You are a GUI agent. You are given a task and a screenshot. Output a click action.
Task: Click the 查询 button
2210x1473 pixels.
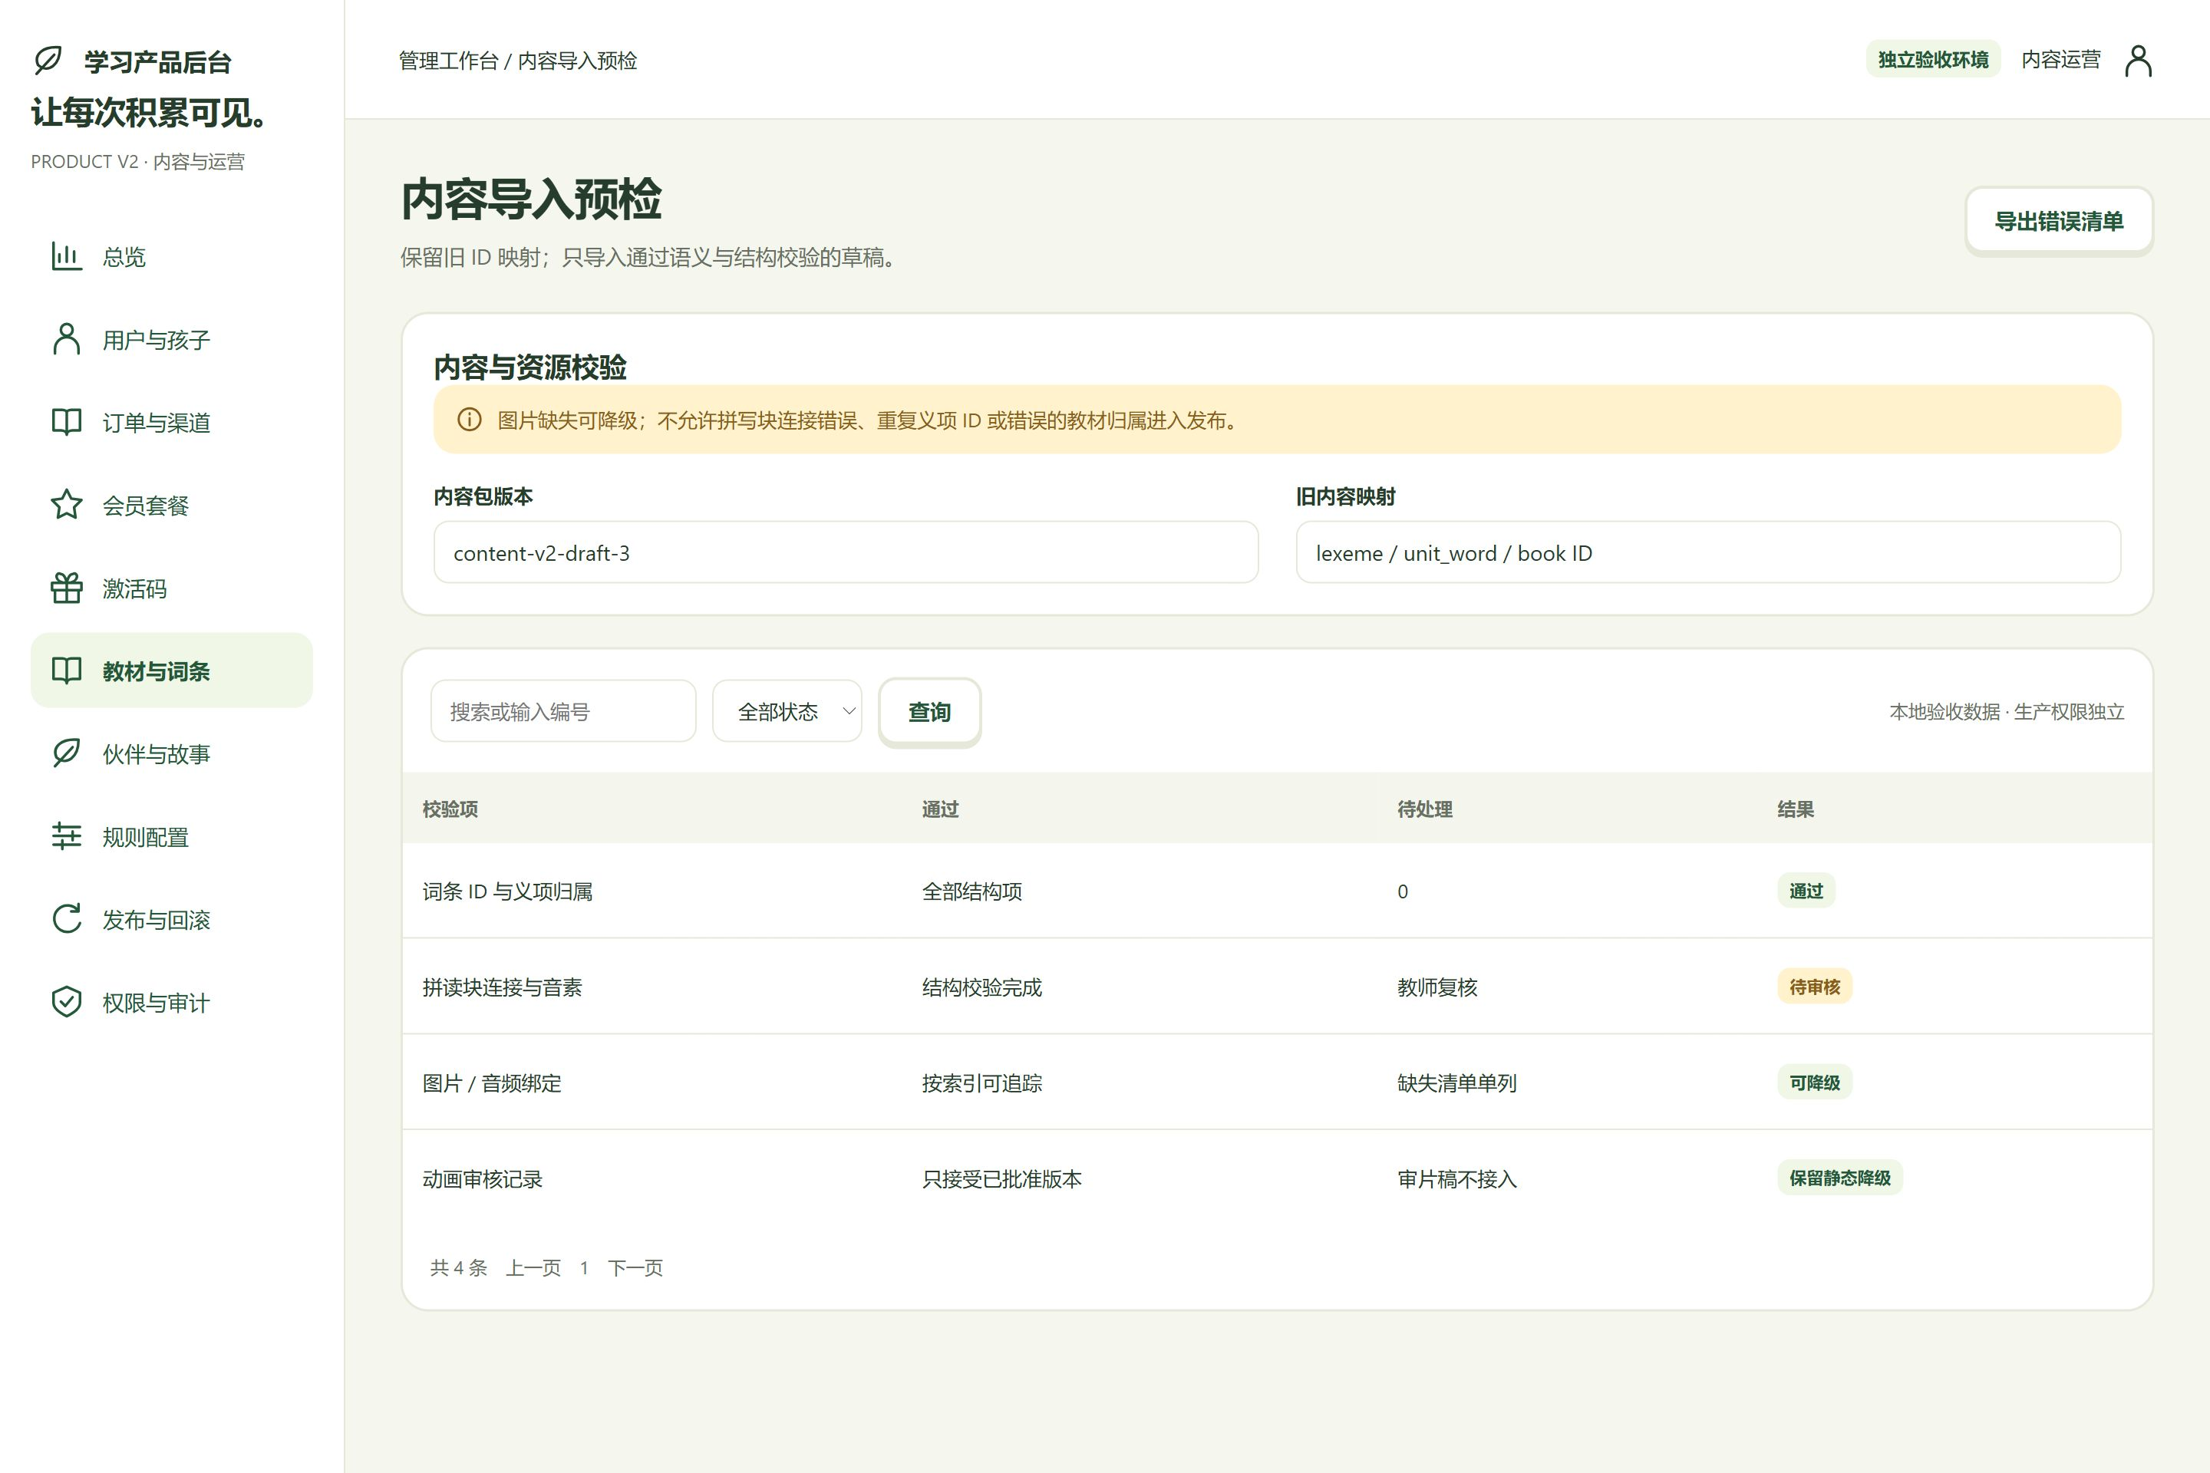tap(929, 711)
